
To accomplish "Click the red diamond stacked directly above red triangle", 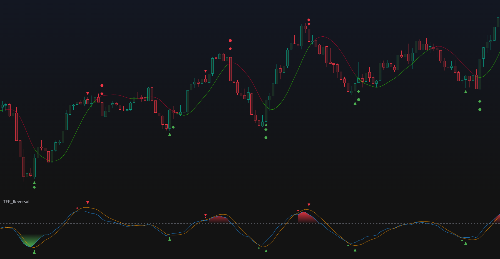I will tap(309, 20).
